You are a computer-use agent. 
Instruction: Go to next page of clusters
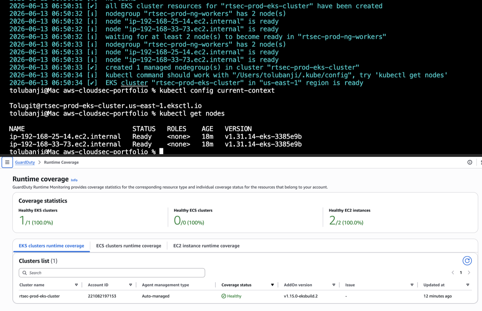tap(469, 272)
